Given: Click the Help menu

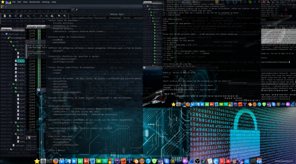Looking at the screenshot, I should (54, 2).
